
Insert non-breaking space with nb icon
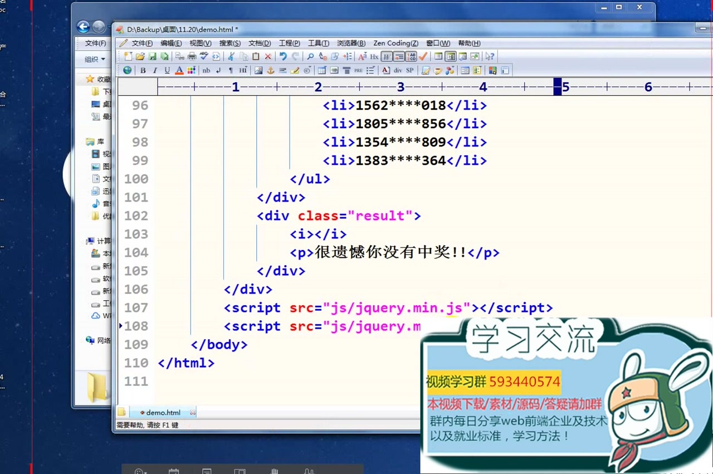[x=206, y=70]
